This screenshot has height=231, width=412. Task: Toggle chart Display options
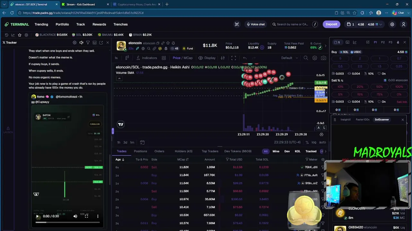207,58
